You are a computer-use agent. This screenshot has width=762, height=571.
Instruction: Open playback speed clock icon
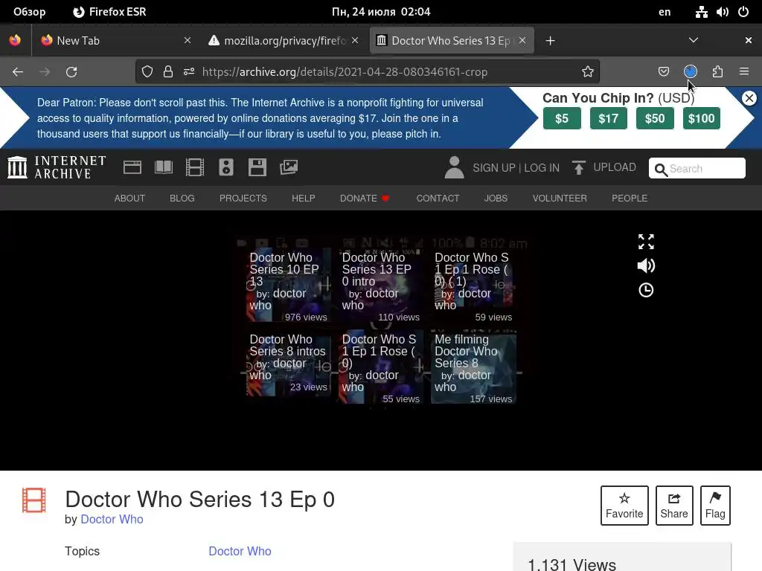pyautogui.click(x=646, y=291)
